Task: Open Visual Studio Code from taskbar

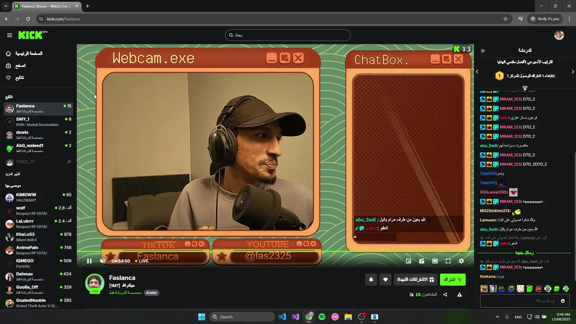Action: [282, 317]
